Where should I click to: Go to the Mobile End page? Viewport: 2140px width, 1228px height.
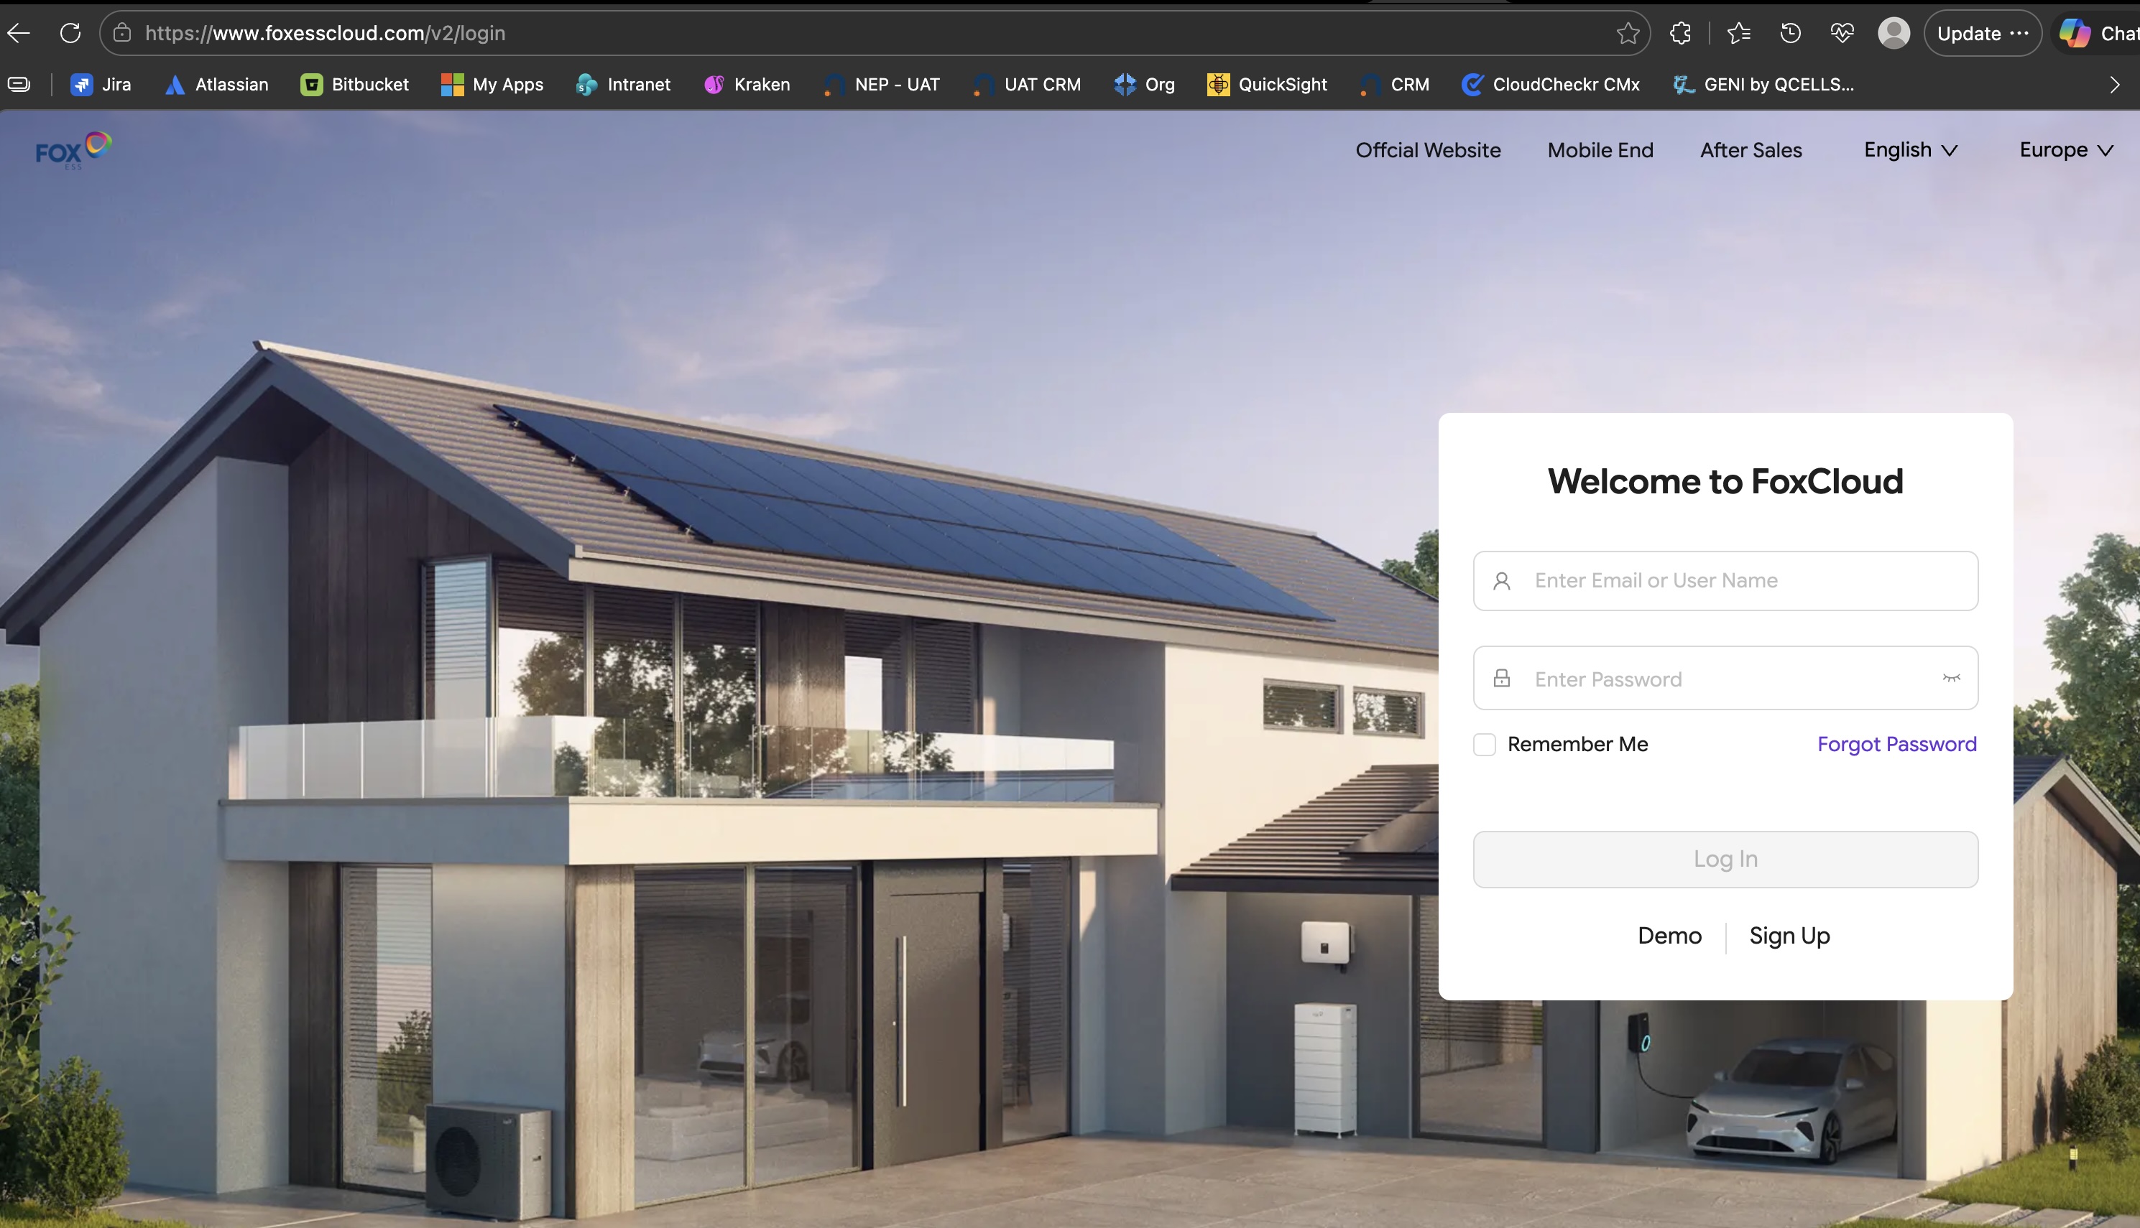(x=1600, y=150)
